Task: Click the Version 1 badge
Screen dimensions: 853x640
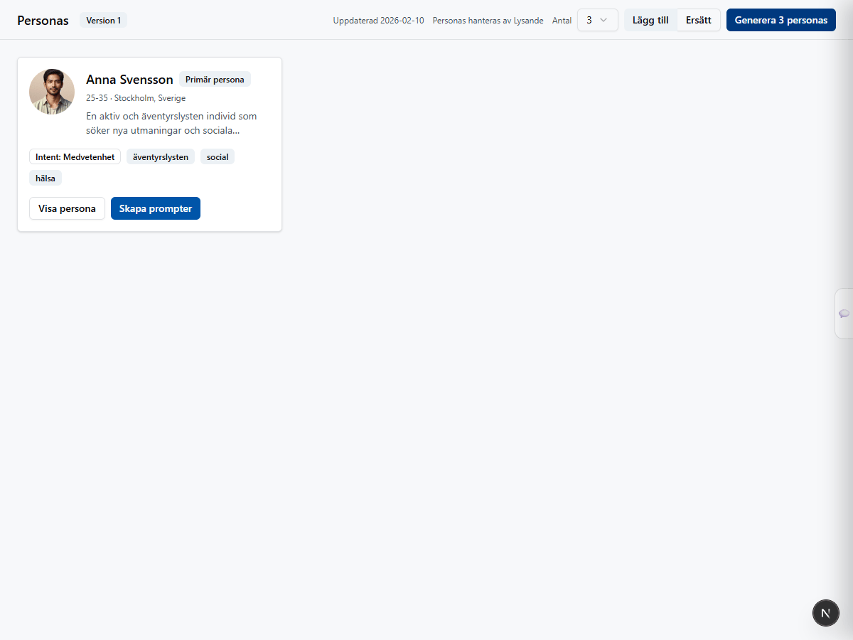Action: [x=103, y=21]
